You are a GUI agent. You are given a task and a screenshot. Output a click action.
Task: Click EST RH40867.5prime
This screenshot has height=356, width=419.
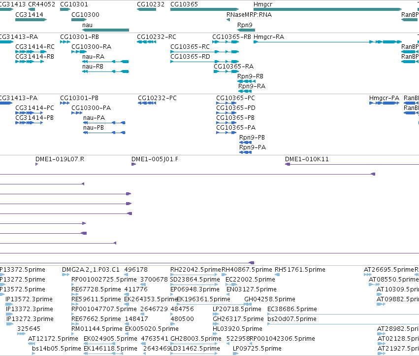pyautogui.click(x=224, y=275)
